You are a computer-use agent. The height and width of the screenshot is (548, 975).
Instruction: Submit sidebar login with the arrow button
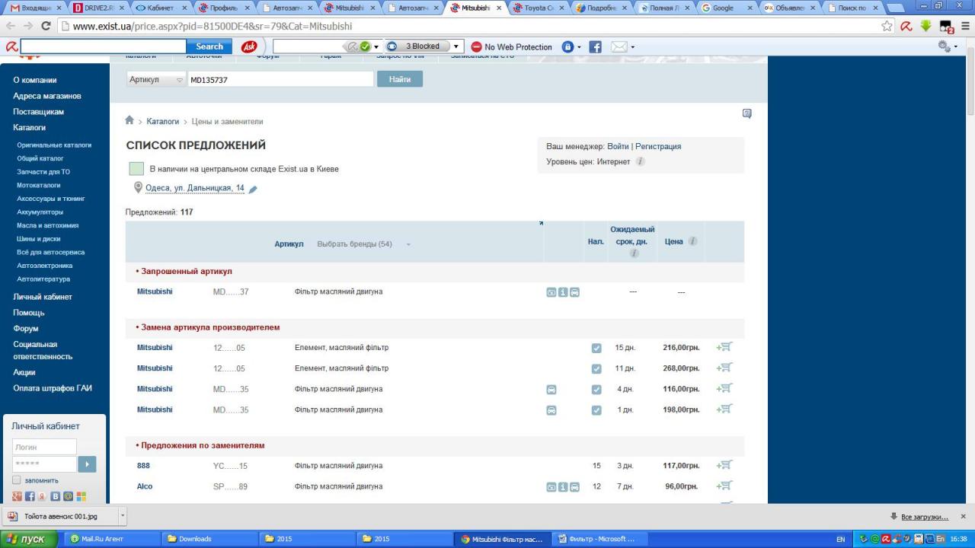[x=88, y=464]
